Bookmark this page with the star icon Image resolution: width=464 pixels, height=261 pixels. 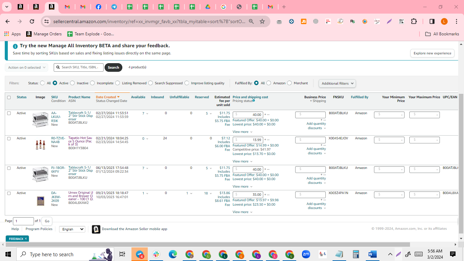[x=262, y=21]
